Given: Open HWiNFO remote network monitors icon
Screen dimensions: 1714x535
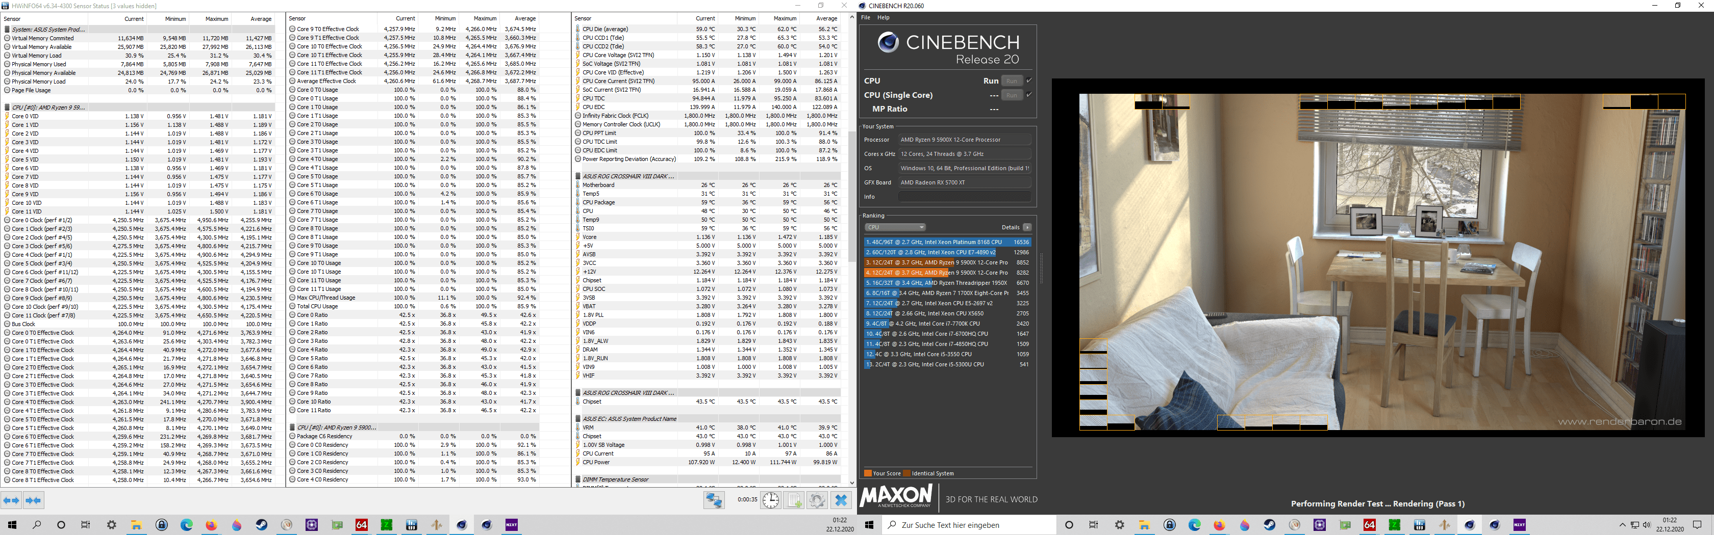Looking at the screenshot, I should (714, 500).
